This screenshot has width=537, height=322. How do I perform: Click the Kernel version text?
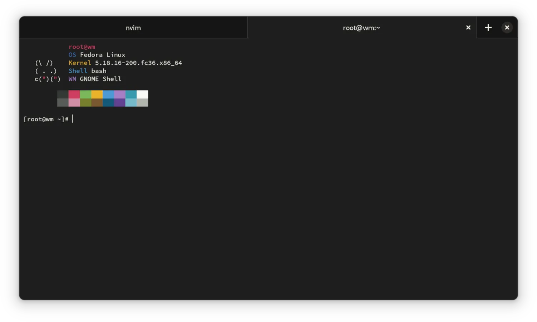pos(125,63)
